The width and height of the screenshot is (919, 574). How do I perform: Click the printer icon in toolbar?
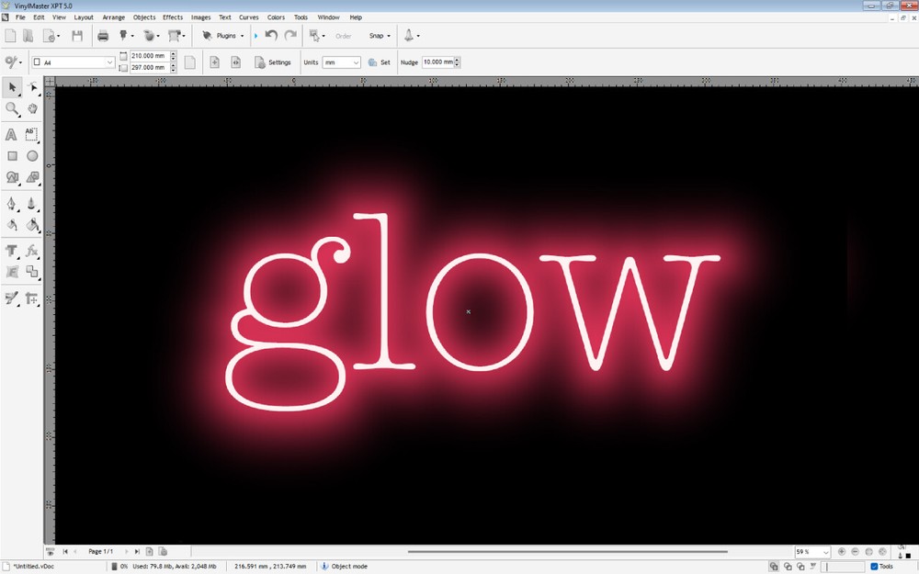(103, 36)
